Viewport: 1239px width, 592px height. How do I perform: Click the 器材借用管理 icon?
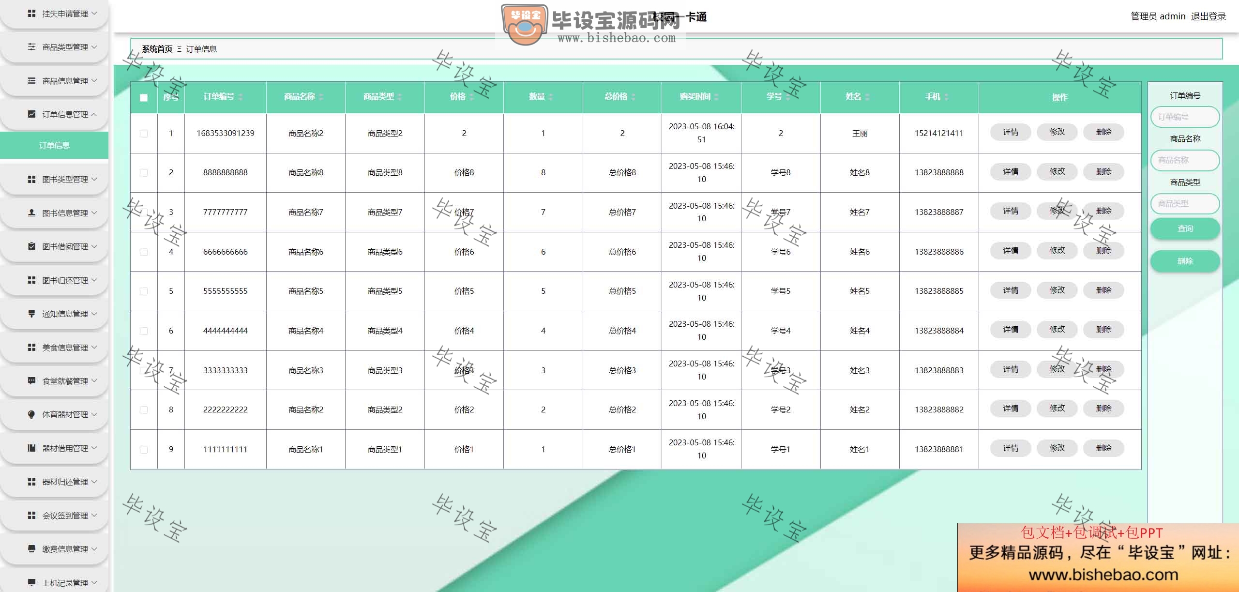(x=31, y=448)
